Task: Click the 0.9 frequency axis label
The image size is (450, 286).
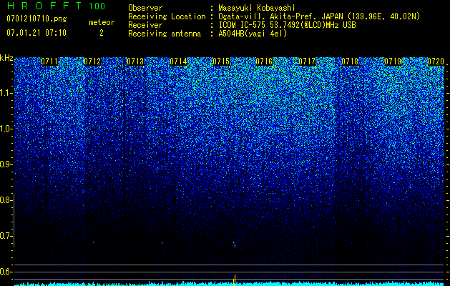Action: 6,164
